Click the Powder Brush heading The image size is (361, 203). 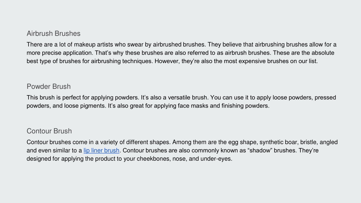49,87
